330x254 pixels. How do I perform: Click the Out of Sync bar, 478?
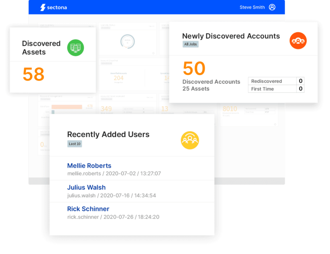(x=67, y=107)
